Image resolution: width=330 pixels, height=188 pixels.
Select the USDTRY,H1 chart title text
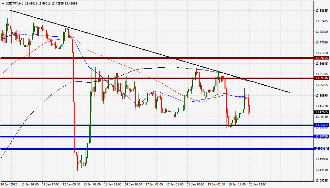tap(14, 4)
